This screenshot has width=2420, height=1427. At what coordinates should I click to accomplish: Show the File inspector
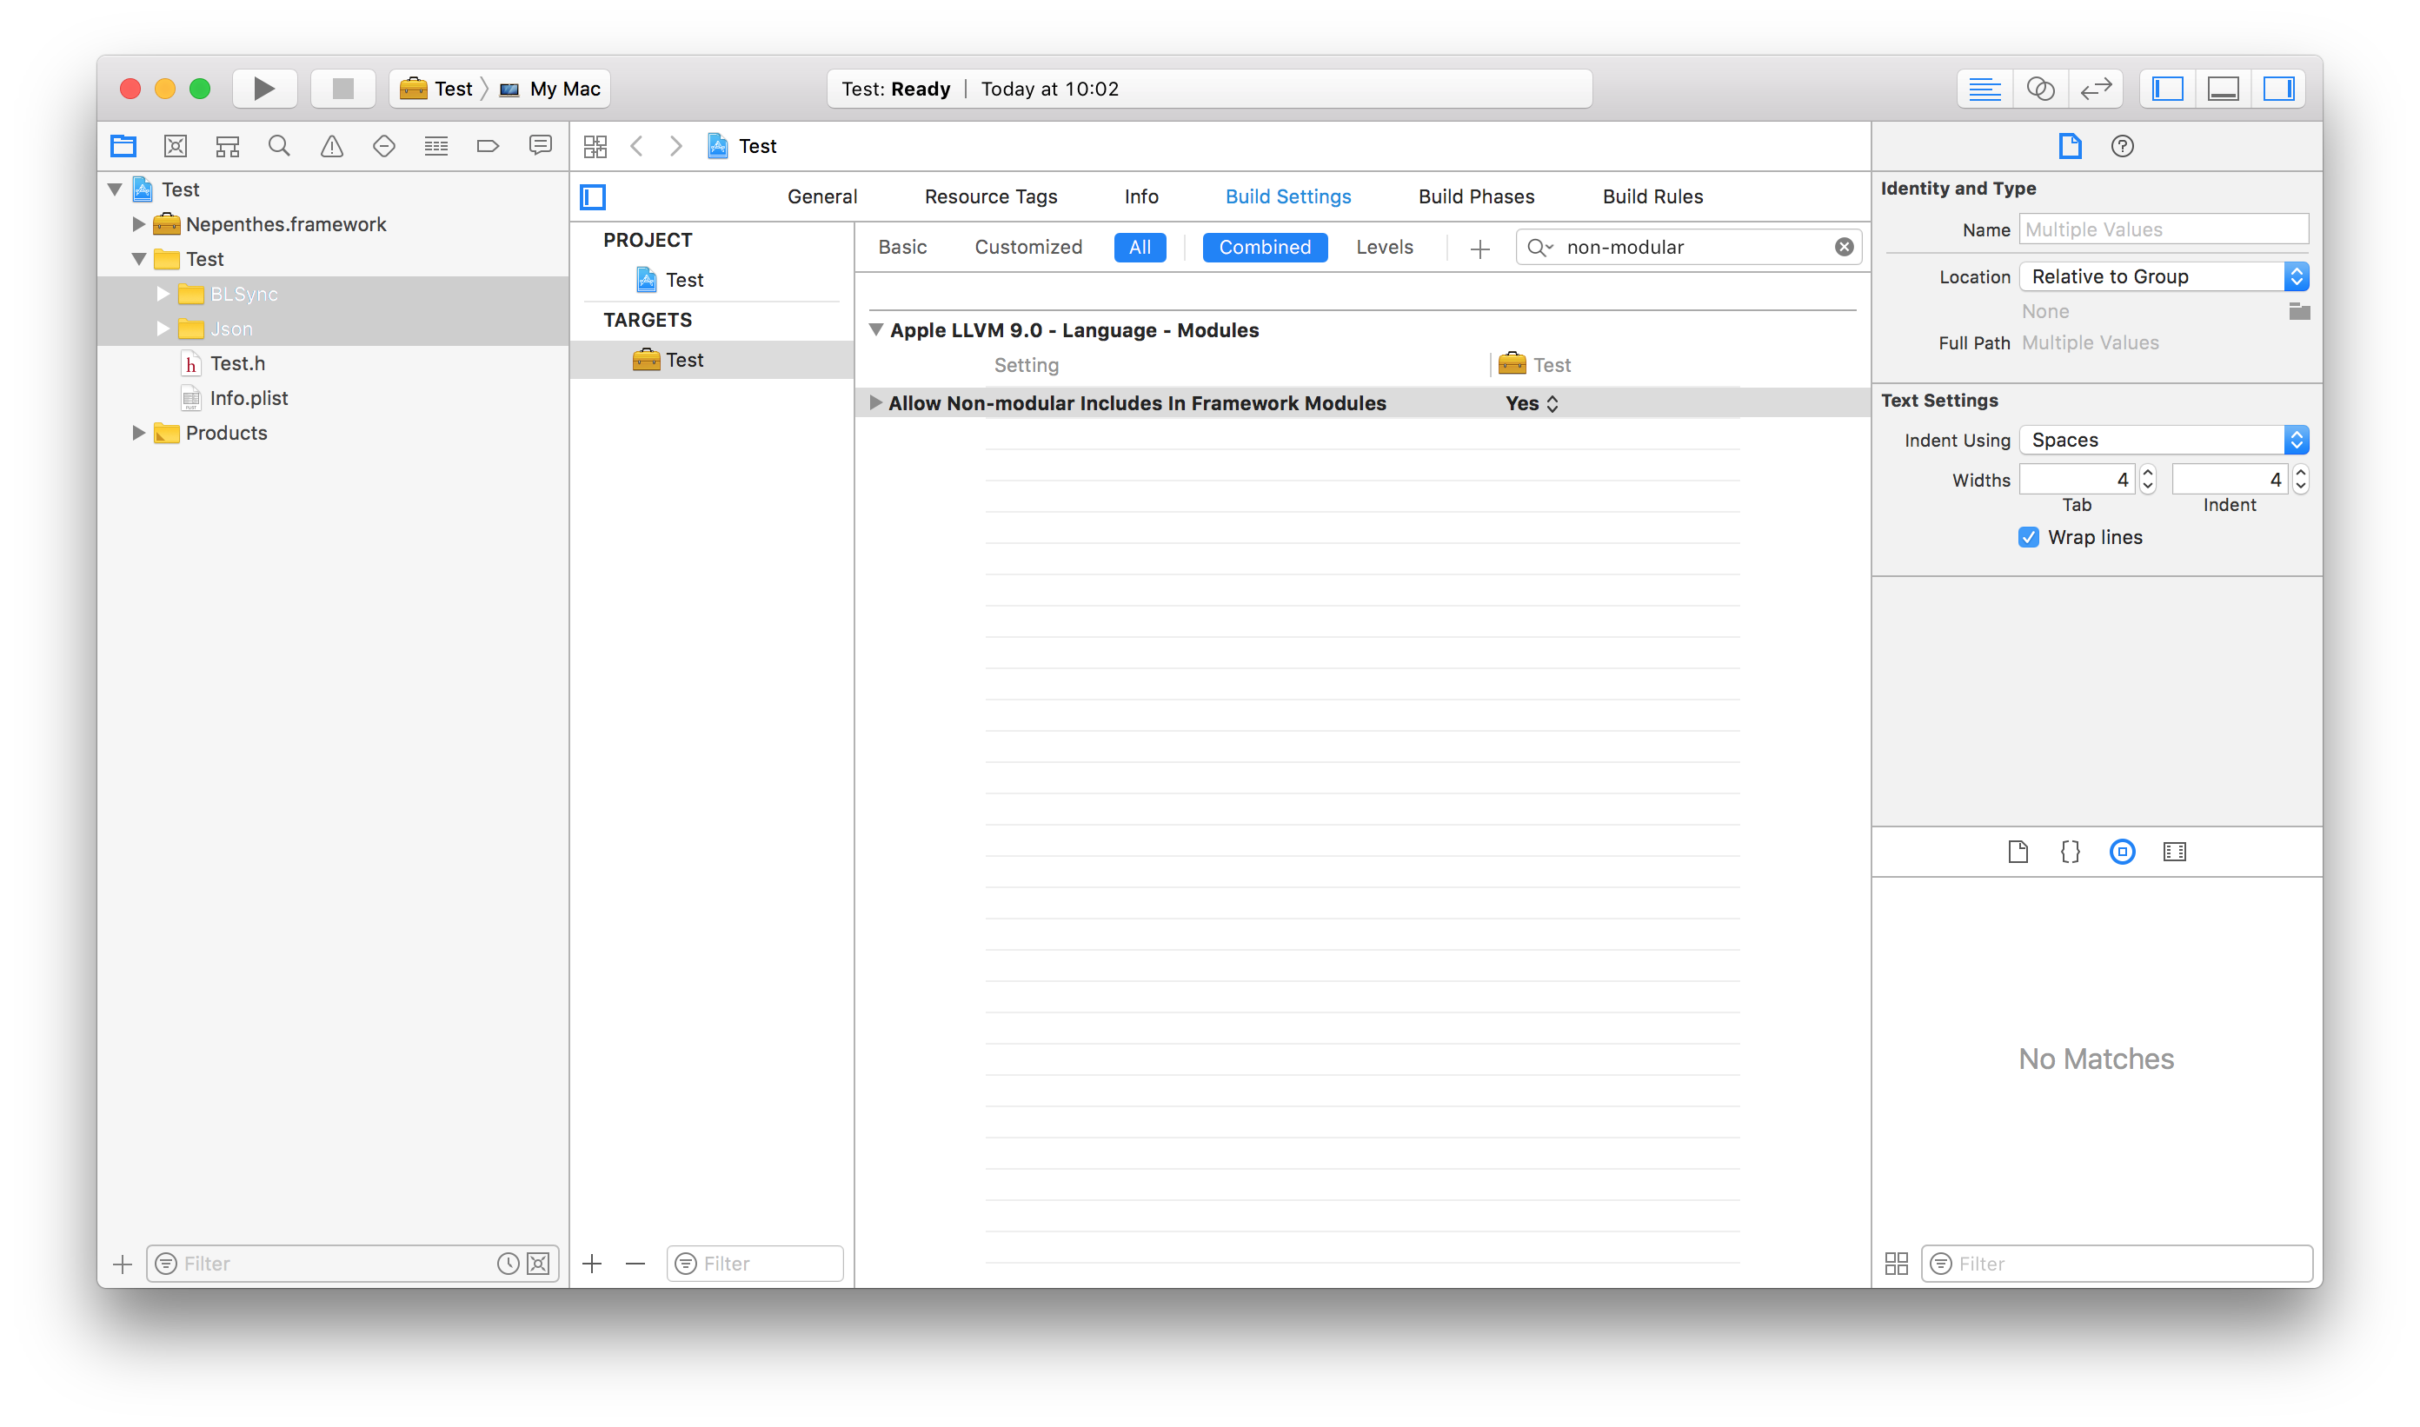click(x=2070, y=146)
